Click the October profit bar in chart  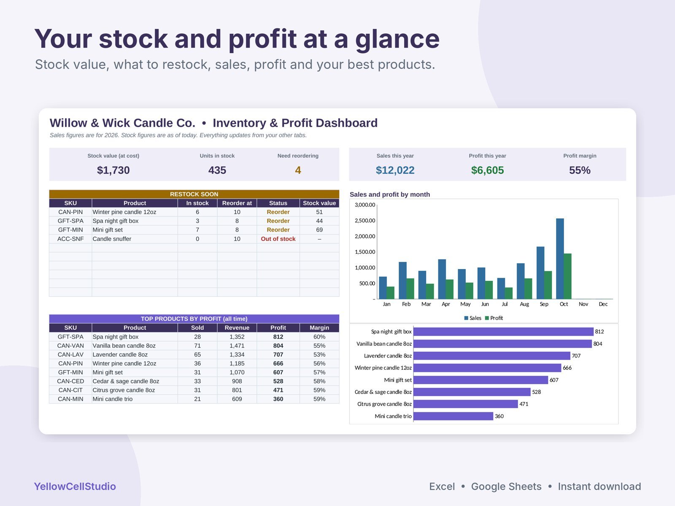[x=568, y=276]
